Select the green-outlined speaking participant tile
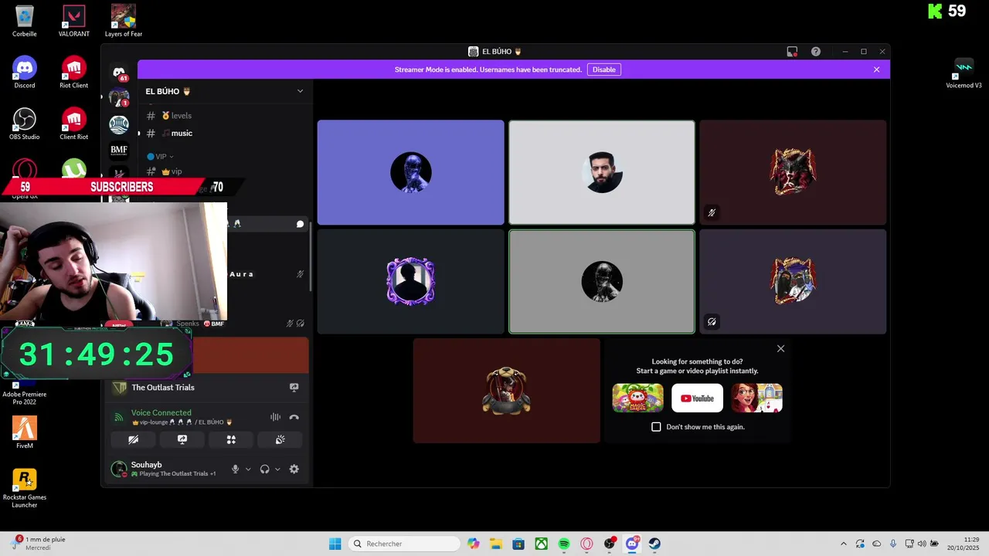 point(601,282)
